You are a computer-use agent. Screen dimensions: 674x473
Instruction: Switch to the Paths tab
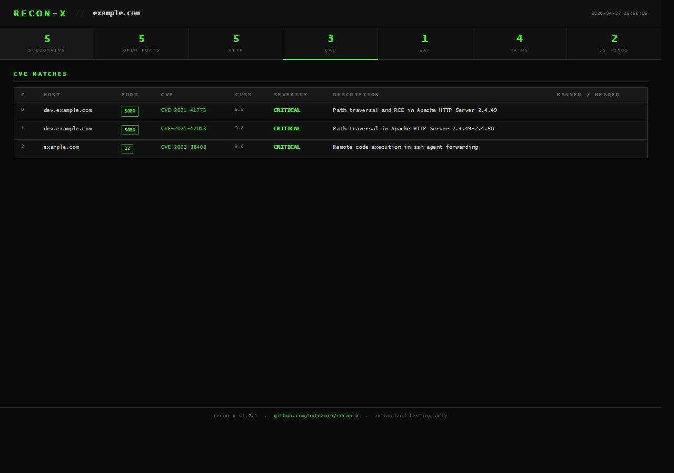coord(519,44)
